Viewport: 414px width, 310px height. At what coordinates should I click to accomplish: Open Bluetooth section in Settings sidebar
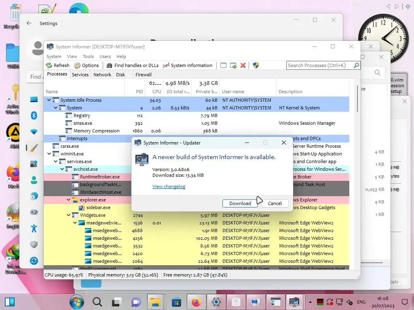(34, 115)
